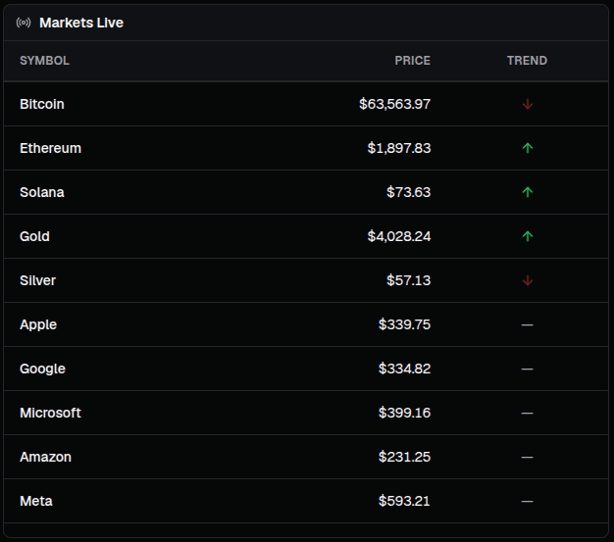Click Gold's green up trend arrow

527,236
